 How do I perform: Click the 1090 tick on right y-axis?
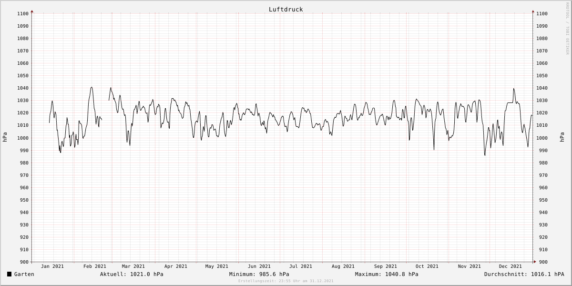coord(541,26)
